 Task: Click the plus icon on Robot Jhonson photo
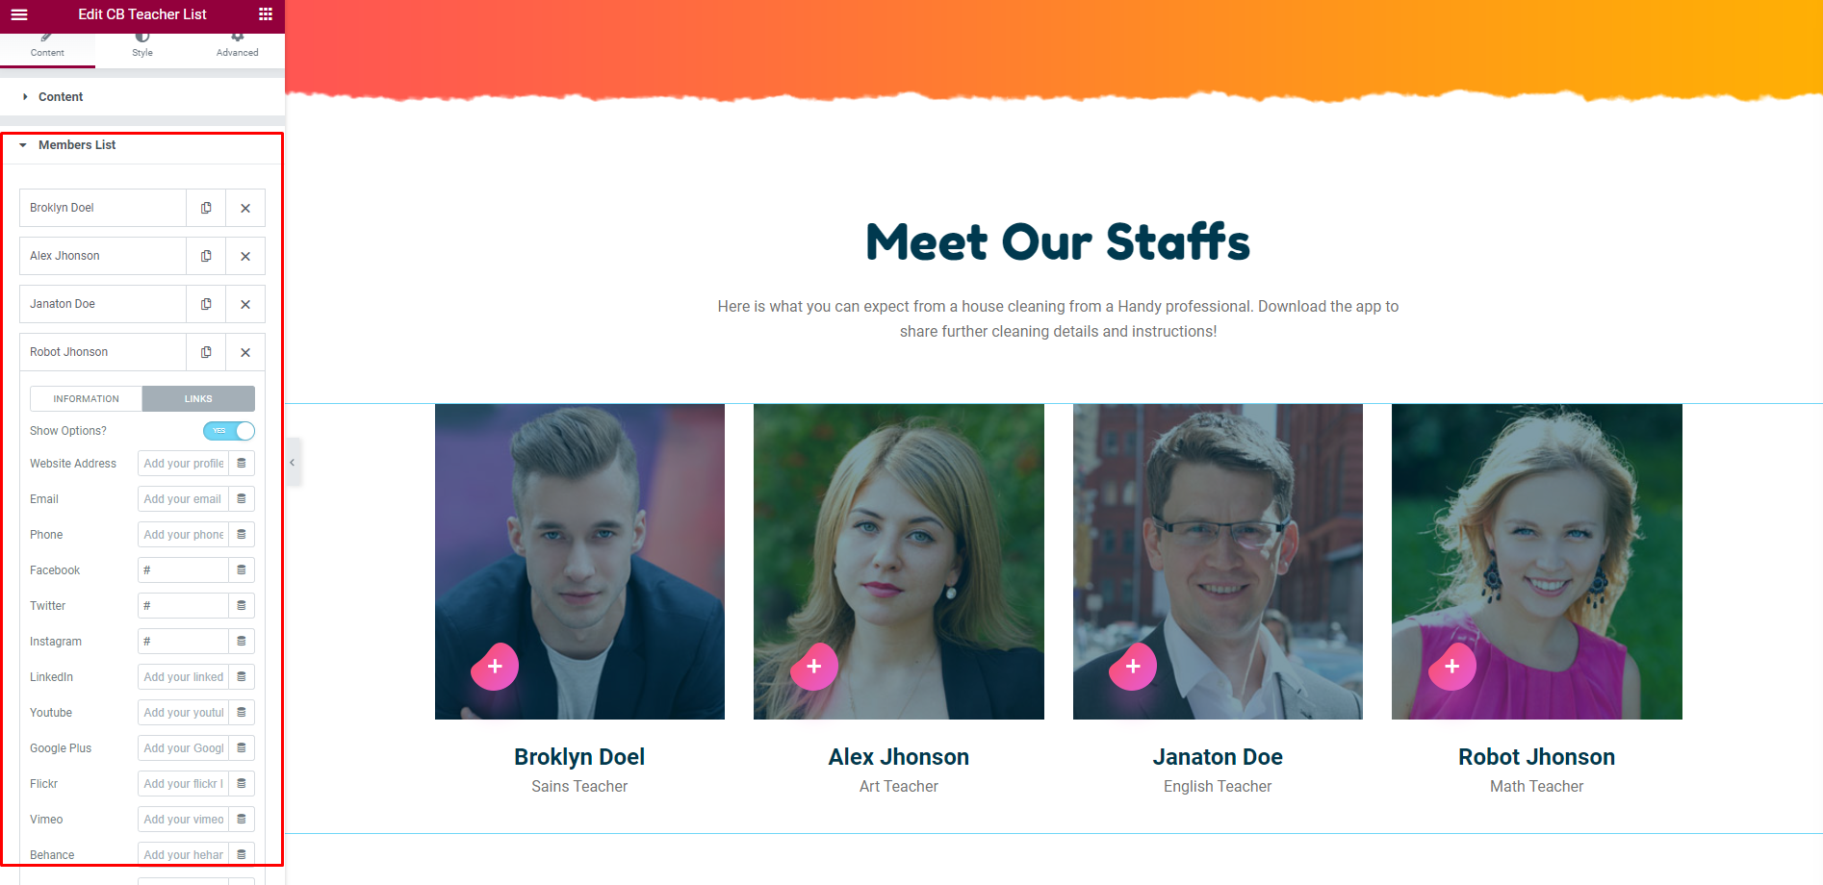[1452, 666]
